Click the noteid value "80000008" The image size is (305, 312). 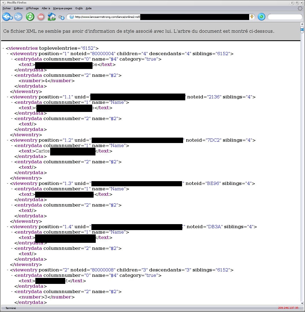tap(103, 270)
